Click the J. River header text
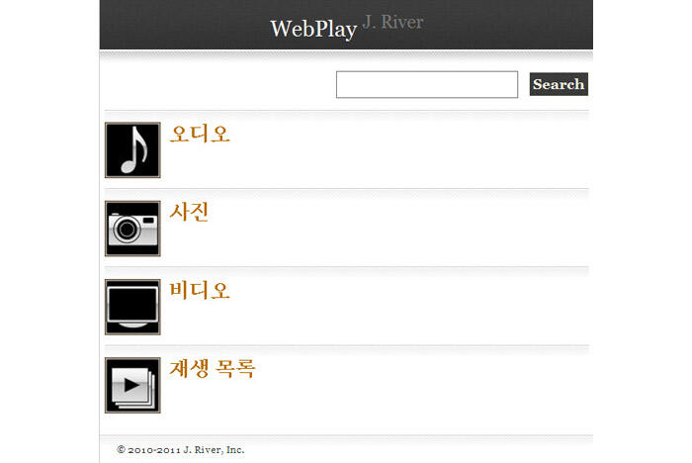692x463 pixels. tap(392, 22)
